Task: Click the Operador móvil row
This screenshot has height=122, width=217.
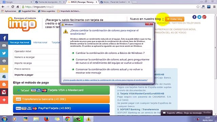Action: (37, 51)
